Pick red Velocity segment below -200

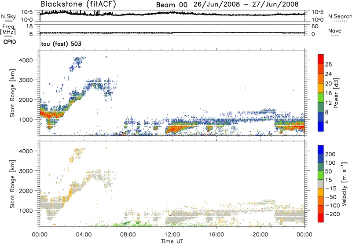point(321,218)
